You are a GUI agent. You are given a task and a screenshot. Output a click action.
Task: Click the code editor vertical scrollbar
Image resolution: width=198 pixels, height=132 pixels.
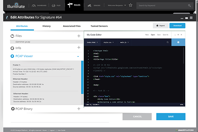point(184,55)
